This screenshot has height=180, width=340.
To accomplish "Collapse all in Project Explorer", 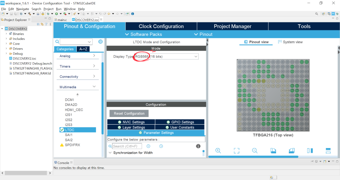I will tap(38, 24).
